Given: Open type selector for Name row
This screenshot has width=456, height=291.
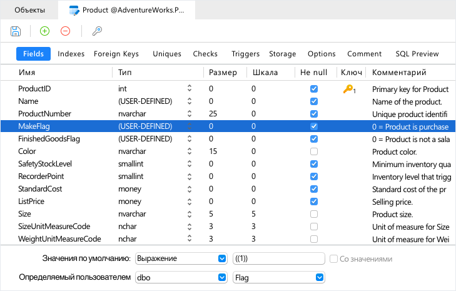Looking at the screenshot, I should click(190, 101).
